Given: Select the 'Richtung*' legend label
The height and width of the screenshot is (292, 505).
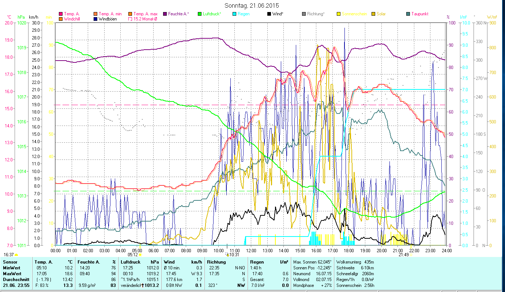Looking at the screenshot, I should tap(316, 14).
